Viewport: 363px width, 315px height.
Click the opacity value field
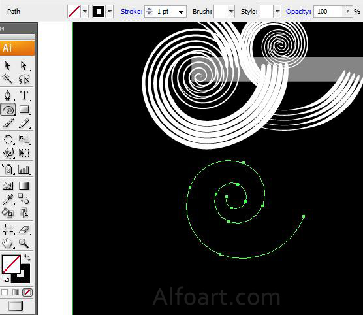click(x=328, y=11)
